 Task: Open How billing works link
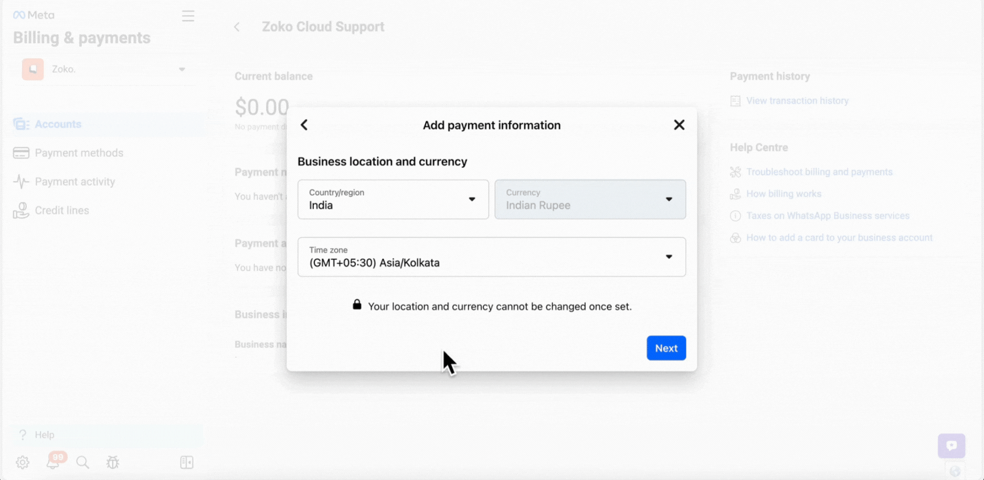784,194
